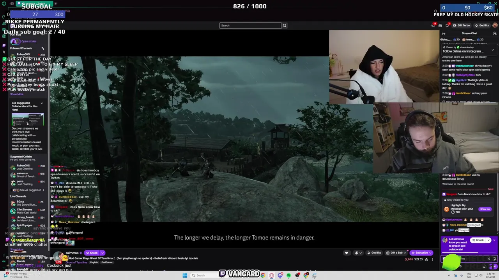
Task: Expand dropdown next to channel Knock button
Action: pos(103,253)
